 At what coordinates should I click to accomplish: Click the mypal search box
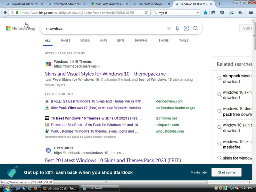[x=176, y=12]
